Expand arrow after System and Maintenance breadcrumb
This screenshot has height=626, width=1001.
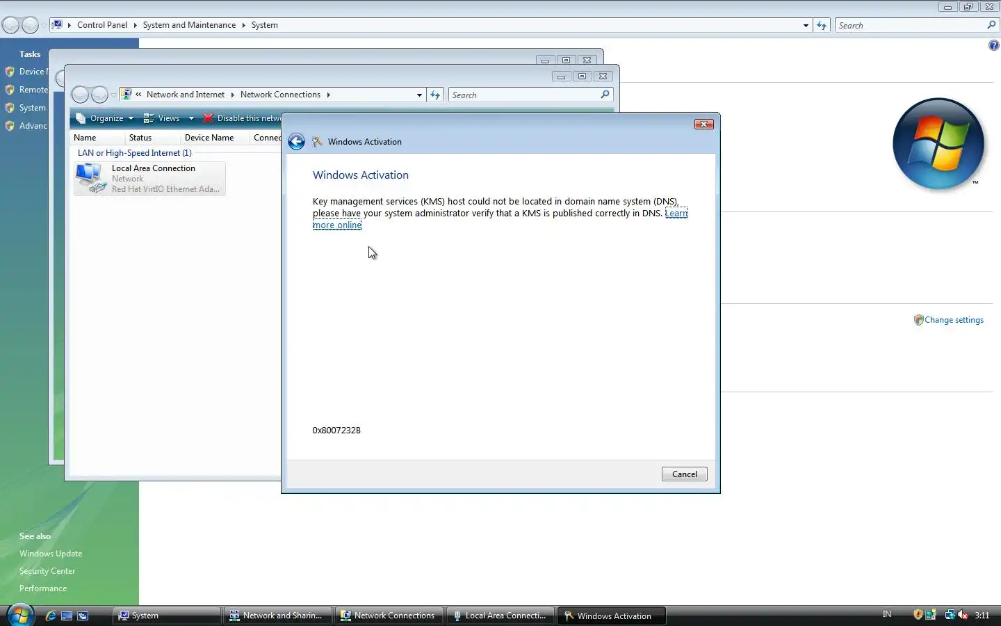[243, 25]
